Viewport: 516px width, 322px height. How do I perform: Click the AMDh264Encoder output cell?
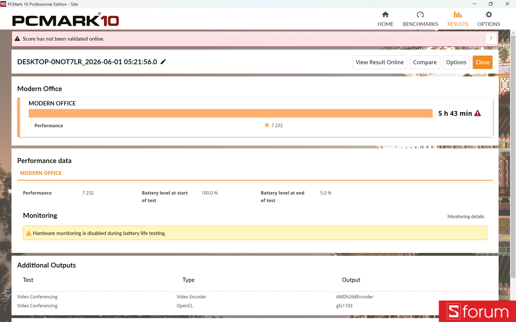coord(355,297)
